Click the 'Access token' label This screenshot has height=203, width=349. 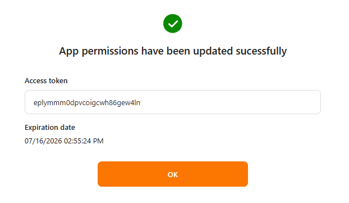coord(46,81)
